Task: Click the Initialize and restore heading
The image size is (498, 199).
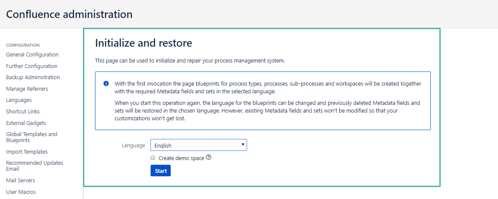Action: pyautogui.click(x=144, y=43)
